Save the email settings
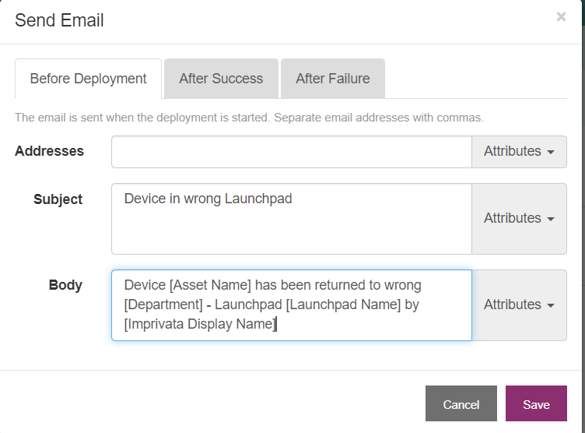This screenshot has height=433, width=585. (536, 403)
